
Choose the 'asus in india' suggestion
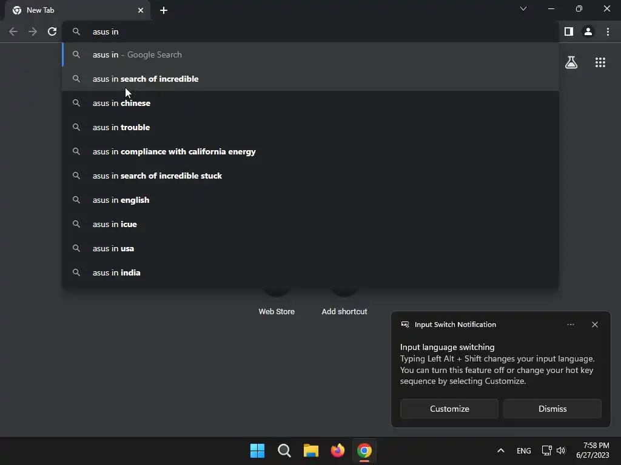tap(310, 272)
